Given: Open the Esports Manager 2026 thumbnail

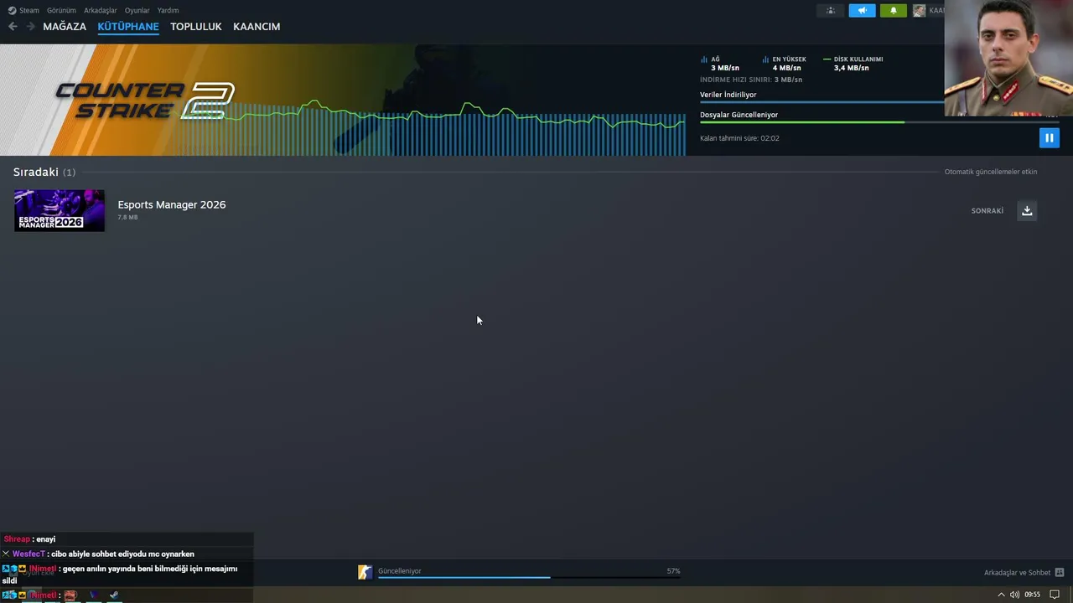Looking at the screenshot, I should click(60, 210).
